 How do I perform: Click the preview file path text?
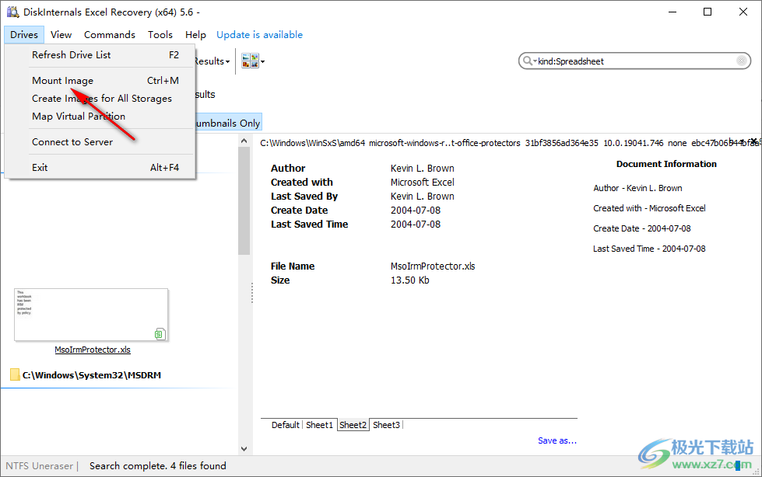coord(509,143)
